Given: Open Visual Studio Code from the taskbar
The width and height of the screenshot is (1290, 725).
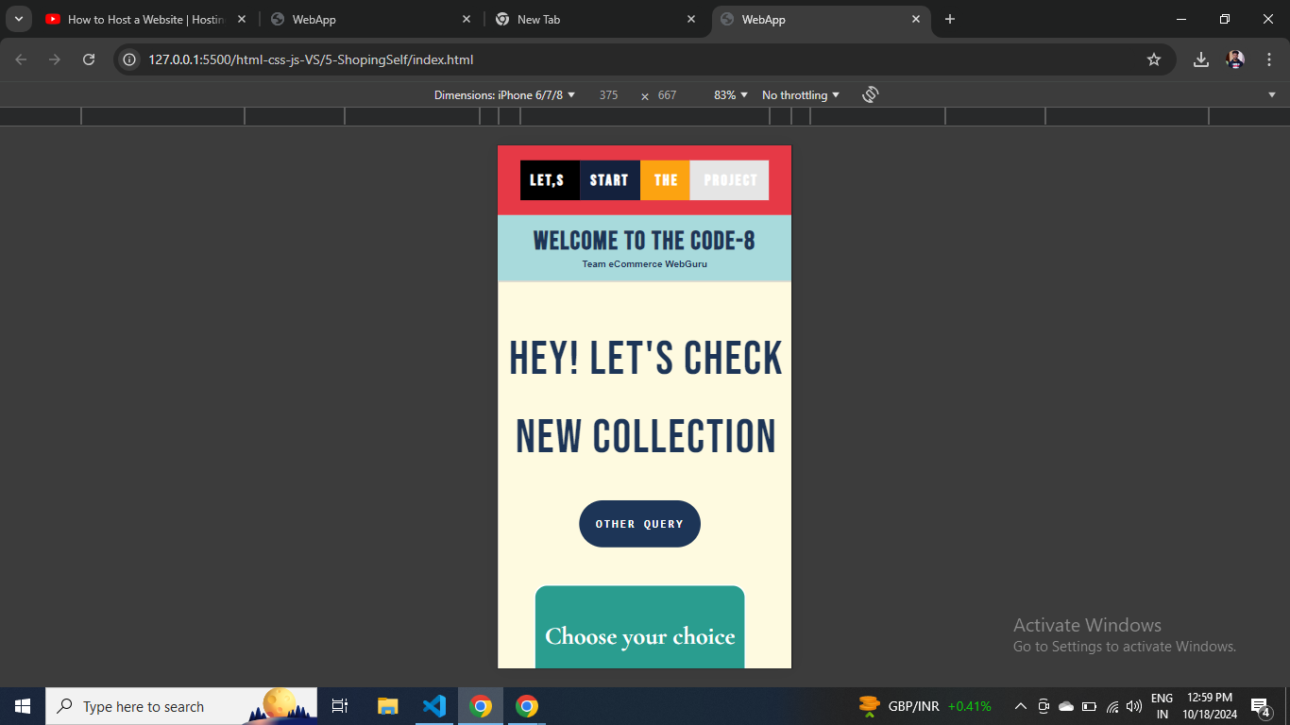Looking at the screenshot, I should [x=433, y=706].
